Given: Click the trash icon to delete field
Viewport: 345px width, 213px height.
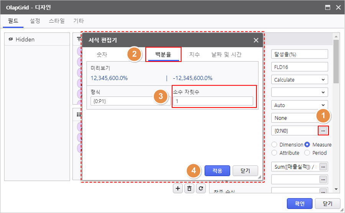Looking at the screenshot, I should 189,189.
